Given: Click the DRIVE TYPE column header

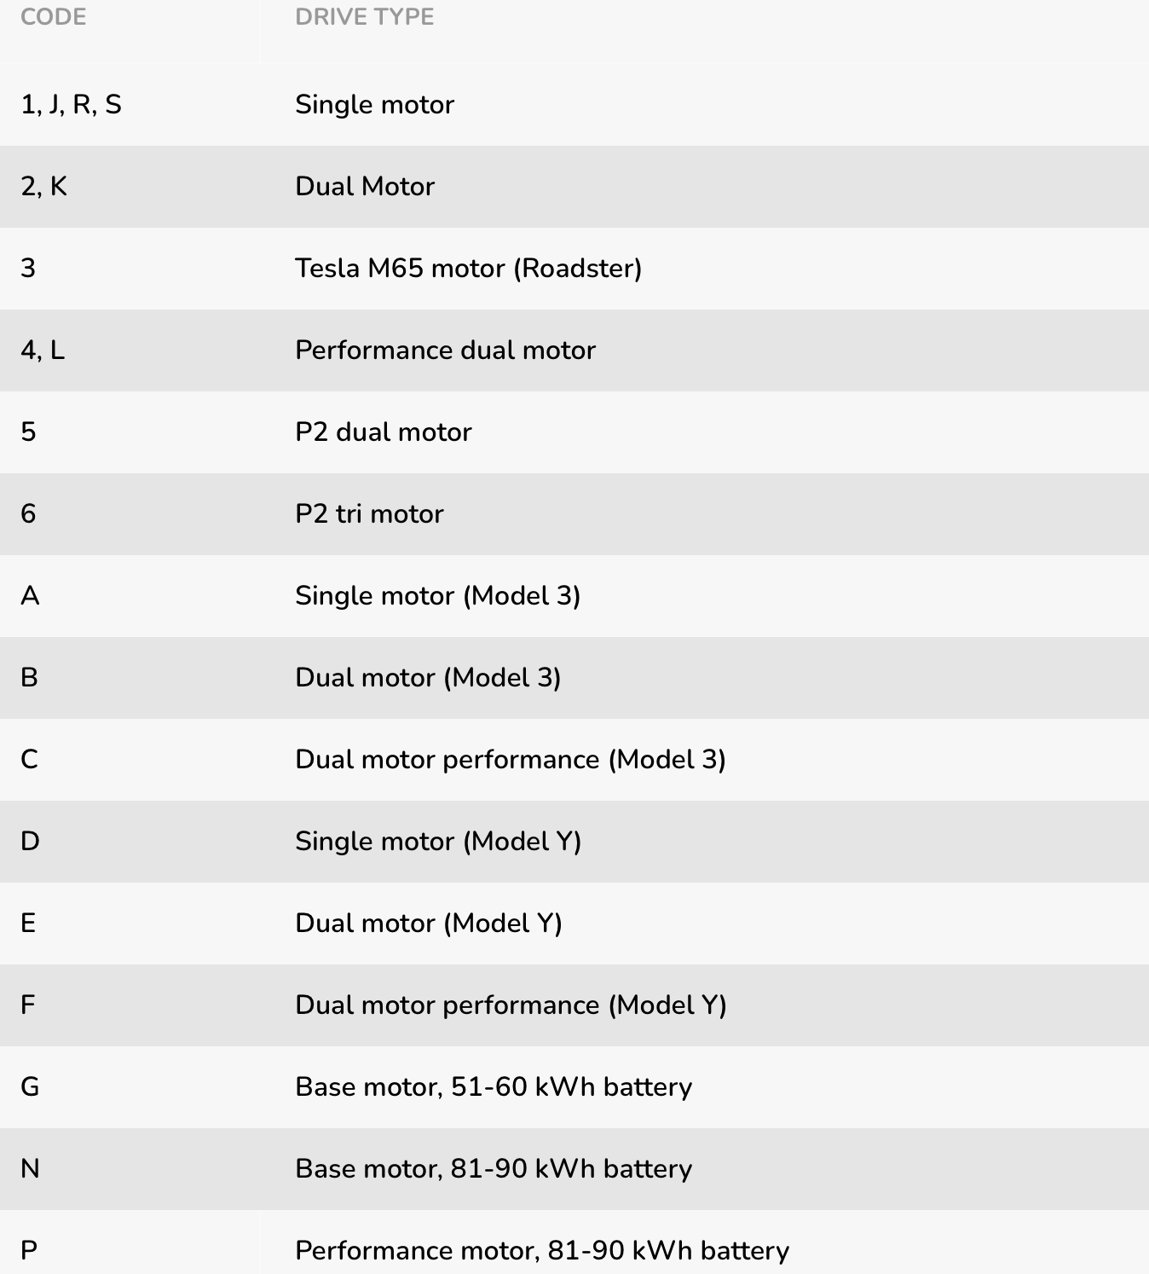Looking at the screenshot, I should [364, 17].
